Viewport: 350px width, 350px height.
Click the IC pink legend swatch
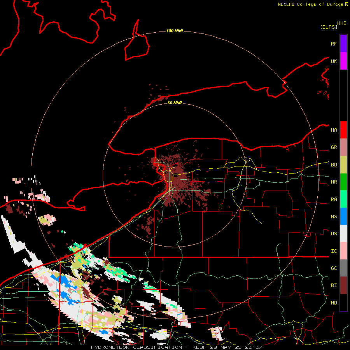(343, 251)
